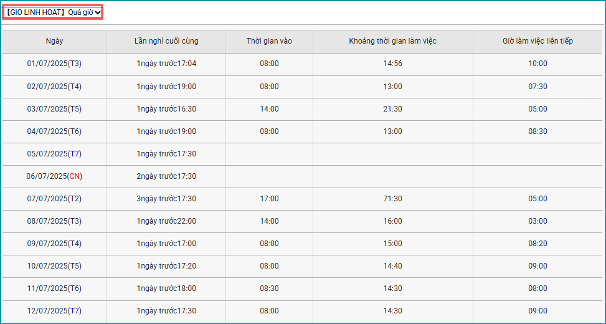
Task: Click the Khoảng thời gian làm việc header
Action: 392,41
